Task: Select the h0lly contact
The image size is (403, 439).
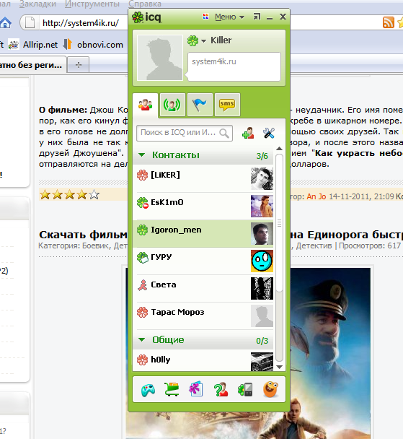Action: [x=203, y=360]
